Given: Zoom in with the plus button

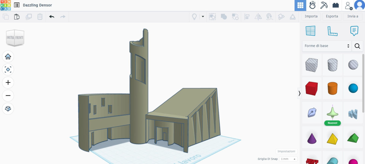Looking at the screenshot, I should click(8, 83).
